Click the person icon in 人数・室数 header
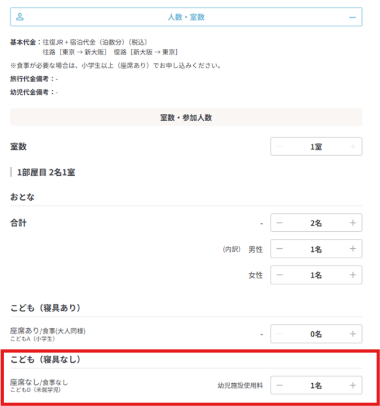Image resolution: width=380 pixels, height=406 pixels. [20, 17]
